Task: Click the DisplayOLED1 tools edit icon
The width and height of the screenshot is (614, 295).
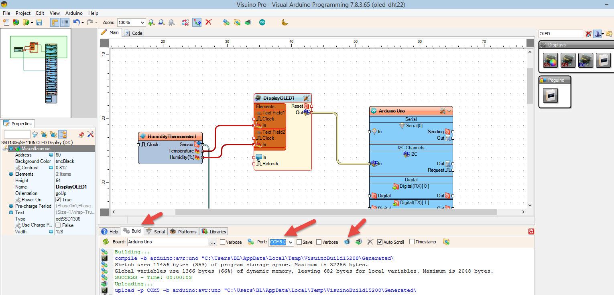Action: (x=306, y=98)
